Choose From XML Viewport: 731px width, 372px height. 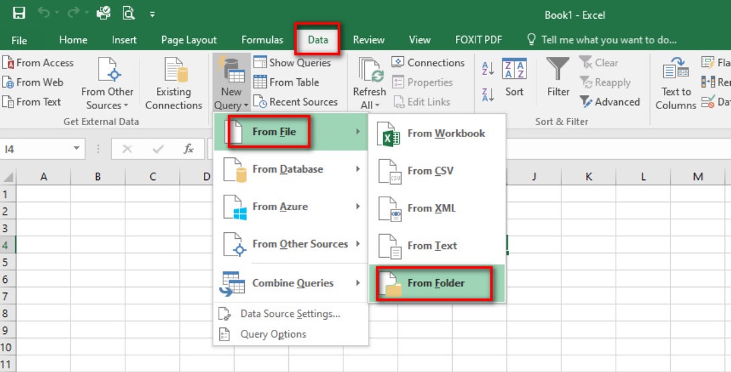coord(437,208)
